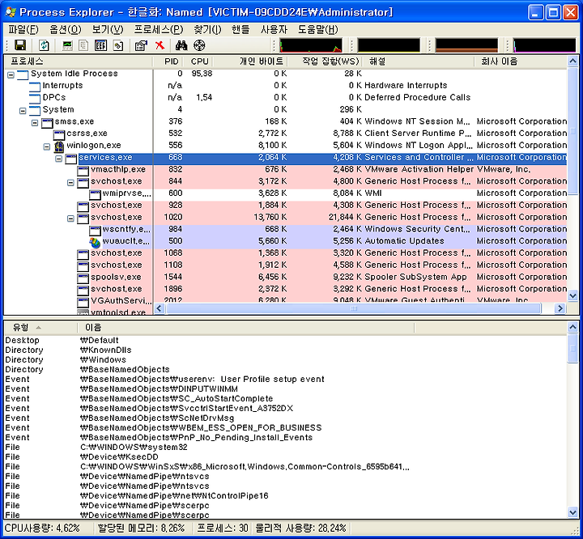
Task: Click the grayed Show Process Tree icon
Action: (x=83, y=45)
